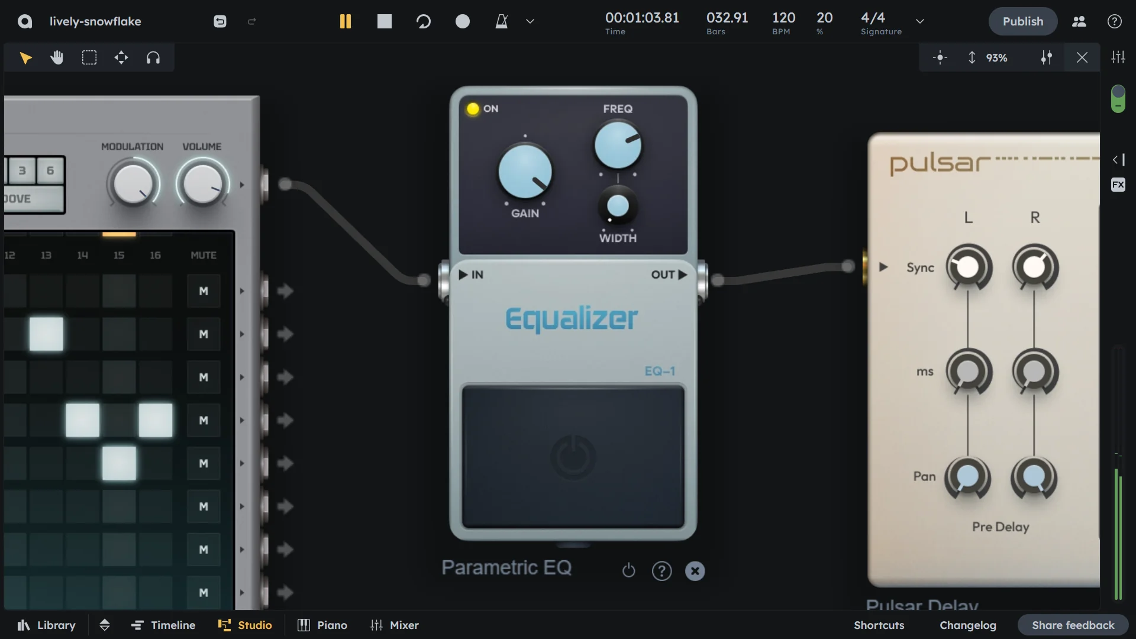Select the arrow selection tool
The image size is (1136, 639).
(25, 57)
